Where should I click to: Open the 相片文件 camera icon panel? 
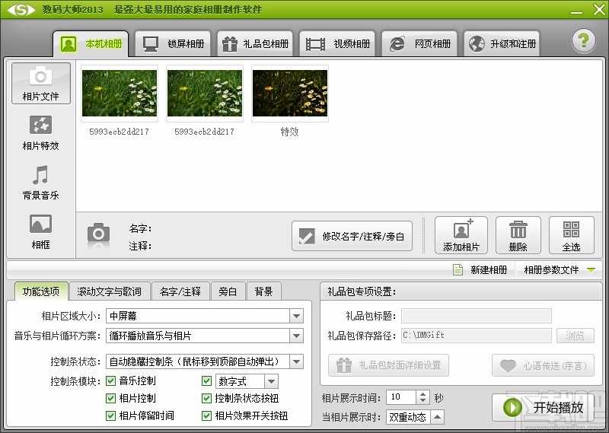pos(40,82)
